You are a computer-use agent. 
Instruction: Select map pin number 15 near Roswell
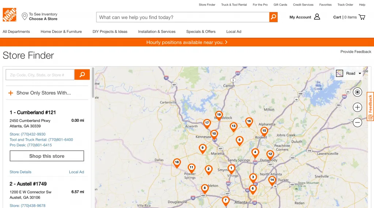264,131
